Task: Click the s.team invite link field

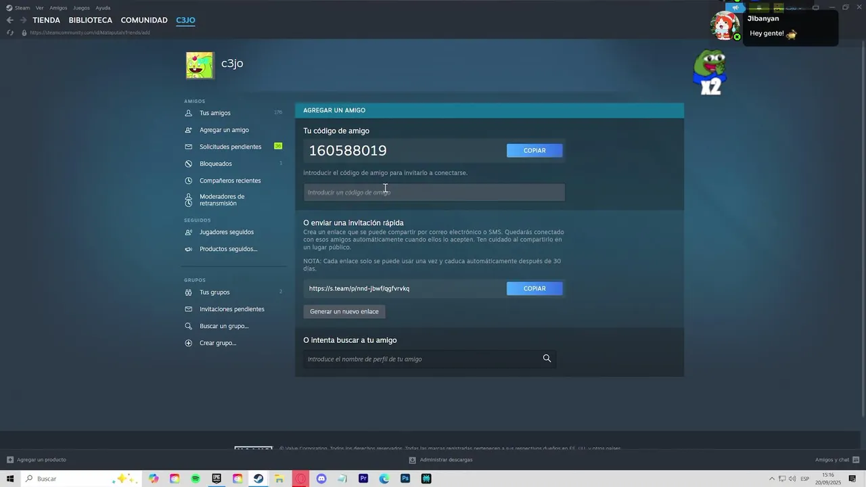Action: point(403,288)
